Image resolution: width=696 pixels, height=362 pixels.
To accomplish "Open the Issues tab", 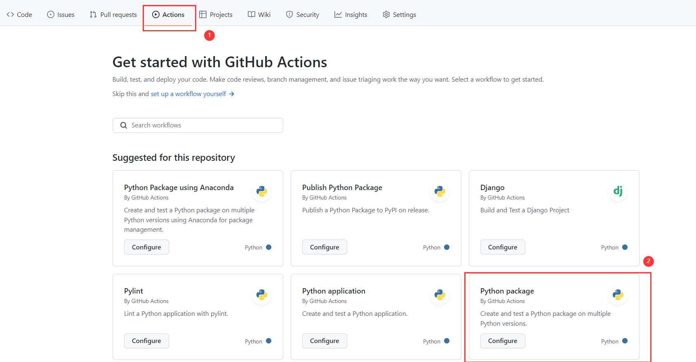I will [61, 14].
